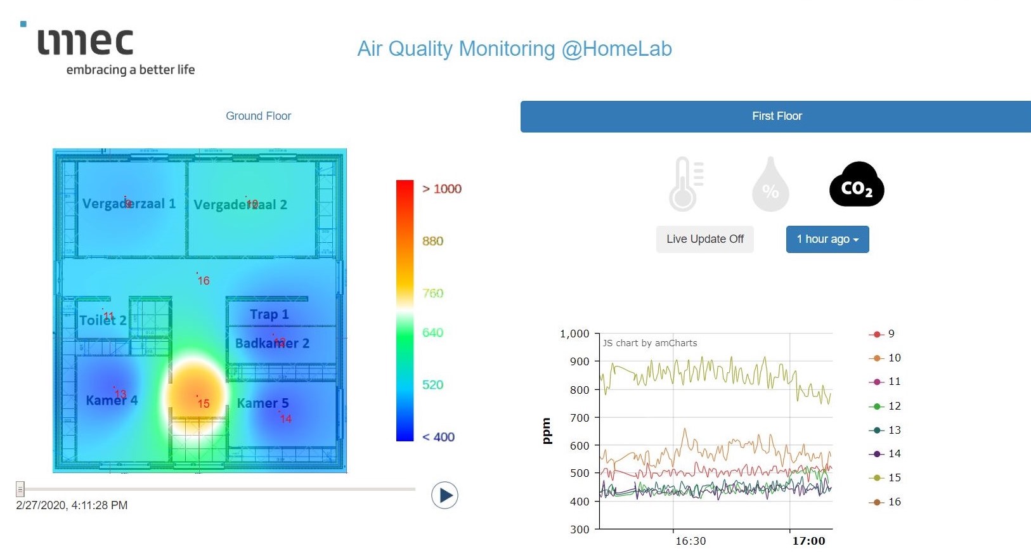Image resolution: width=1031 pixels, height=558 pixels.
Task: Click the Air Quality Monitoring @HomeLab title
Action: pos(514,49)
